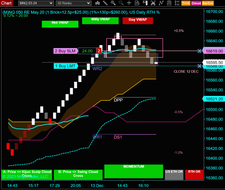The height and width of the screenshot is (190, 225).
Task: Click the Mnt VWAP green button
Action: click(60, 24)
